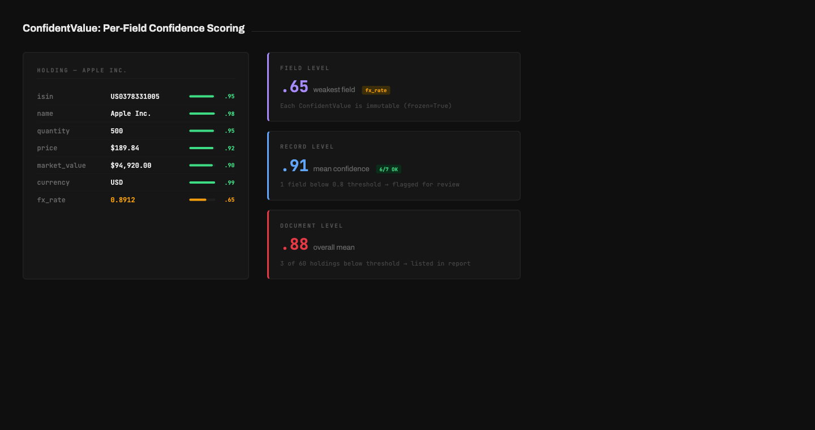Click the ISIN value US0378331005
Screen dimensions: 815x430
[135, 96]
